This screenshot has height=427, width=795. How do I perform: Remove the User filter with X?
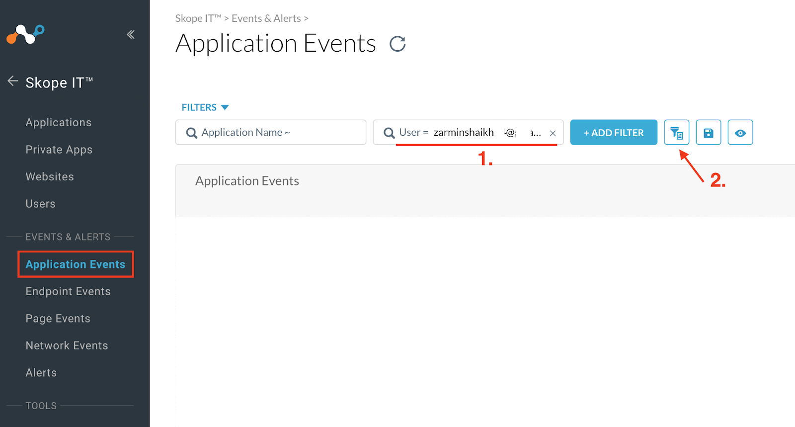pos(553,133)
